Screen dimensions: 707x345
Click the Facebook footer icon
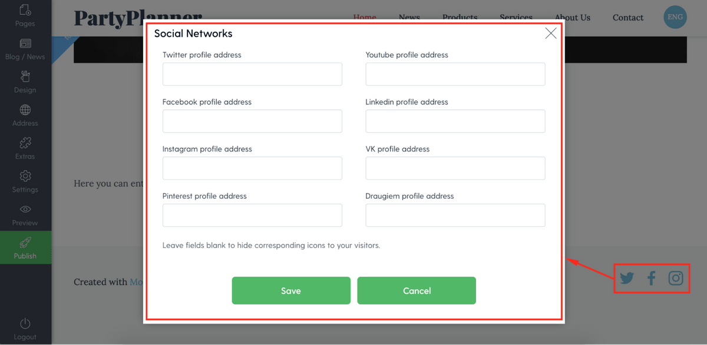(651, 278)
